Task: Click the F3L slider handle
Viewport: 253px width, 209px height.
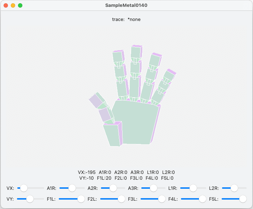Action: (162, 199)
